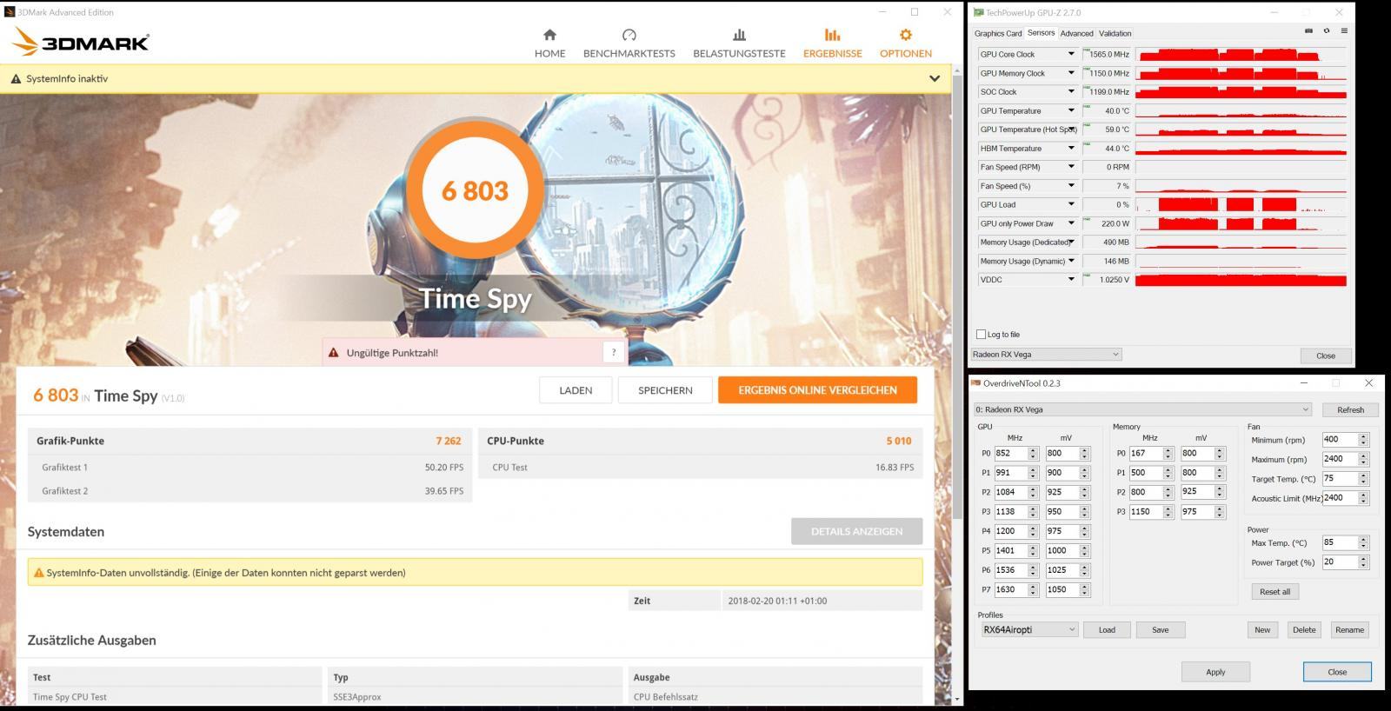This screenshot has height=711, width=1391.
Task: Decrease Power Target percent stepper
Action: (x=1363, y=566)
